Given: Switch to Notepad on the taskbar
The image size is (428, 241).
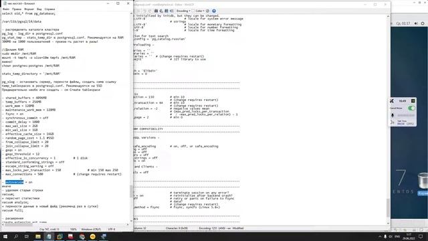Looking at the screenshot, I should (49, 236).
